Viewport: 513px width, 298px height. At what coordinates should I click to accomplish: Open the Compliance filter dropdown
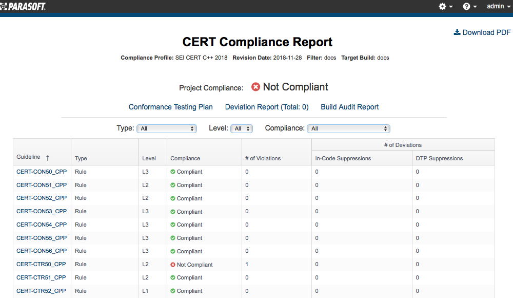click(348, 128)
